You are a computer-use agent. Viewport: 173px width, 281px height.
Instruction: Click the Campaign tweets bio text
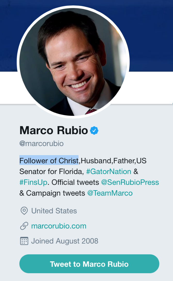pos(56,193)
